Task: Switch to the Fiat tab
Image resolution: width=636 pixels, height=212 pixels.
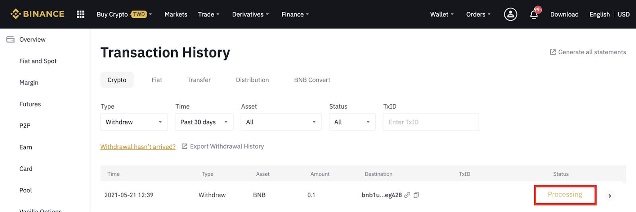Action: [157, 80]
